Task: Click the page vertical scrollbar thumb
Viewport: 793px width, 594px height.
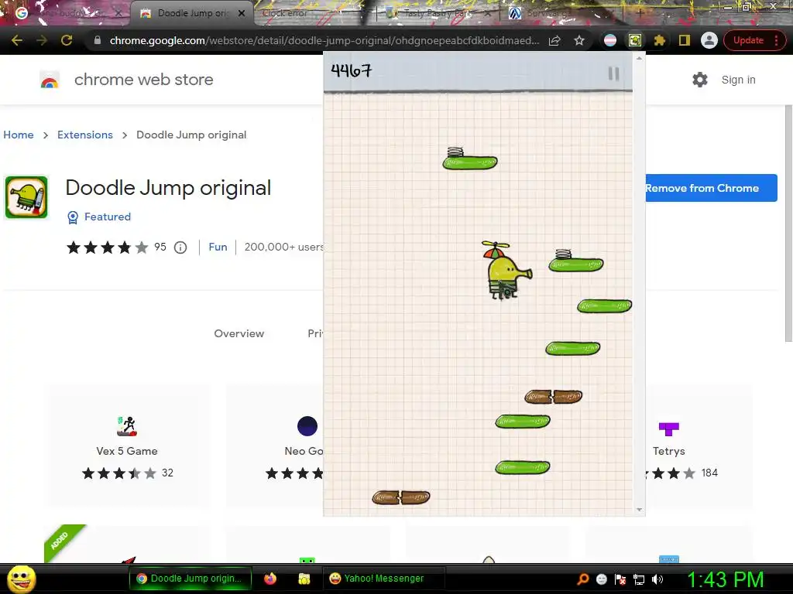Action: click(788, 224)
